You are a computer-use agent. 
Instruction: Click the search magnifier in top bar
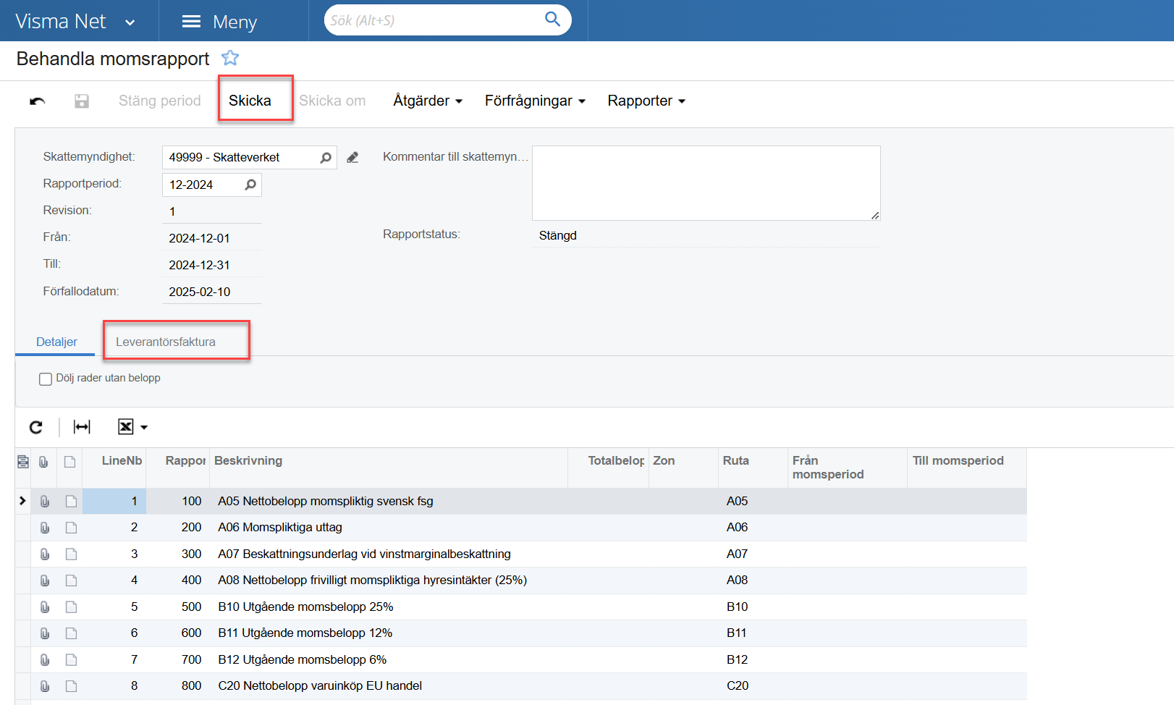[552, 20]
